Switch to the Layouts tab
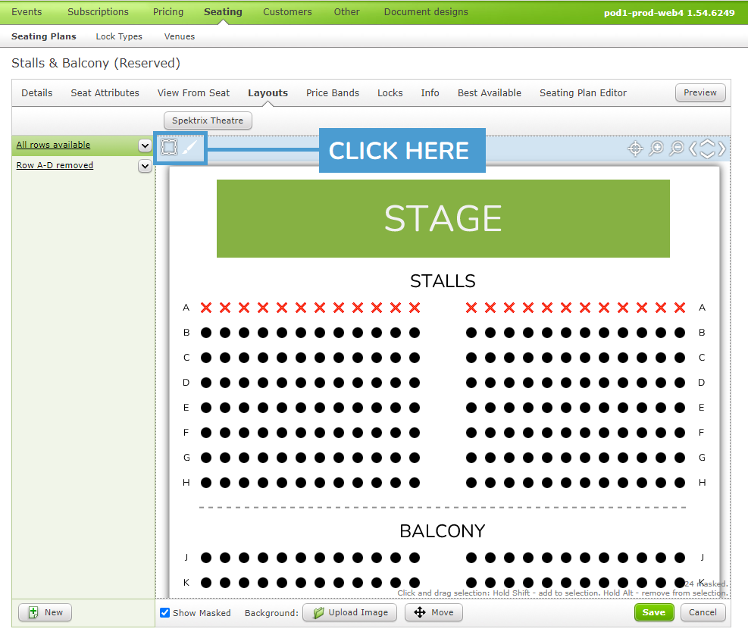The image size is (748, 635). 268,93
